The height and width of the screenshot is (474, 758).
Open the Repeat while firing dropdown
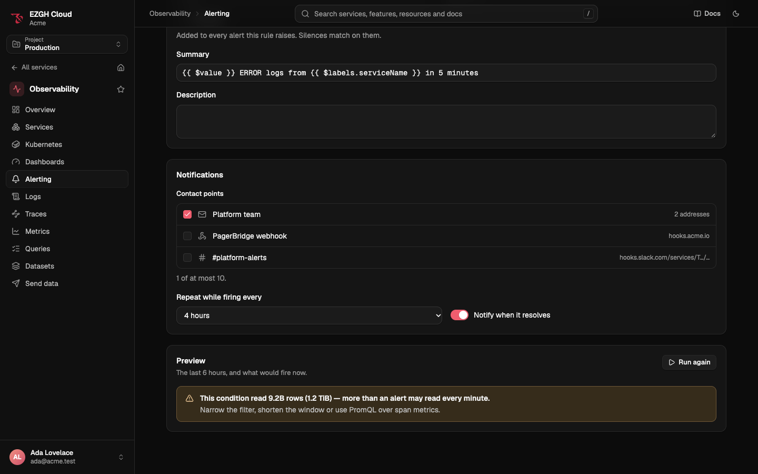(x=309, y=315)
